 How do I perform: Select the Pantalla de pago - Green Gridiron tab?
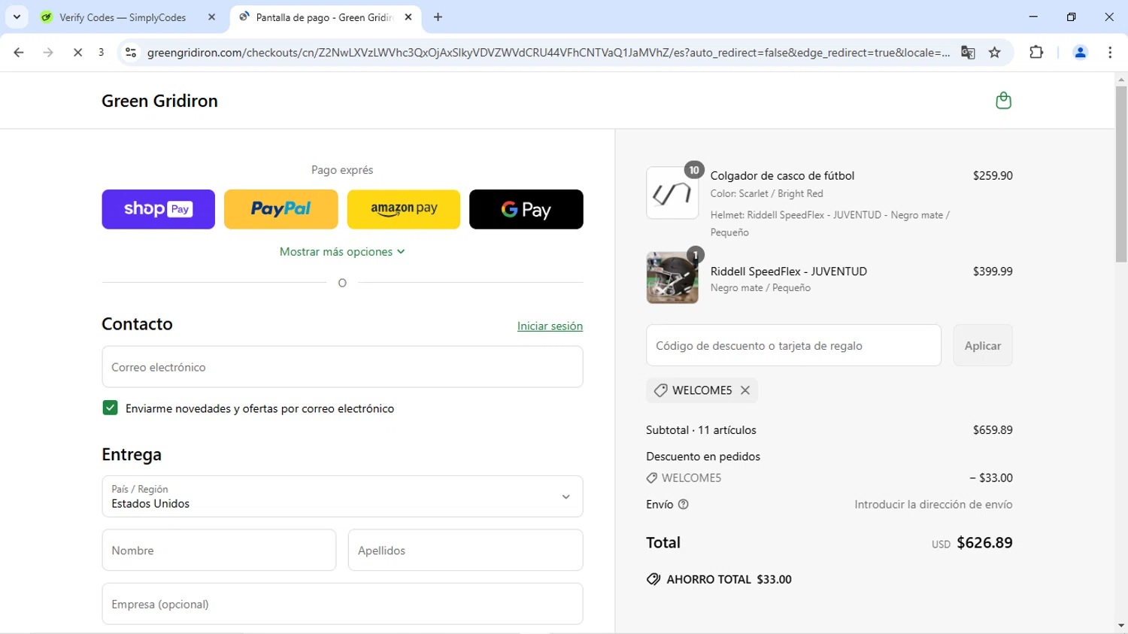(x=323, y=17)
